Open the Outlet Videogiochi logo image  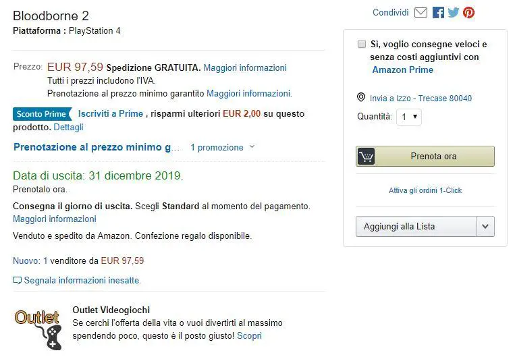(38, 329)
